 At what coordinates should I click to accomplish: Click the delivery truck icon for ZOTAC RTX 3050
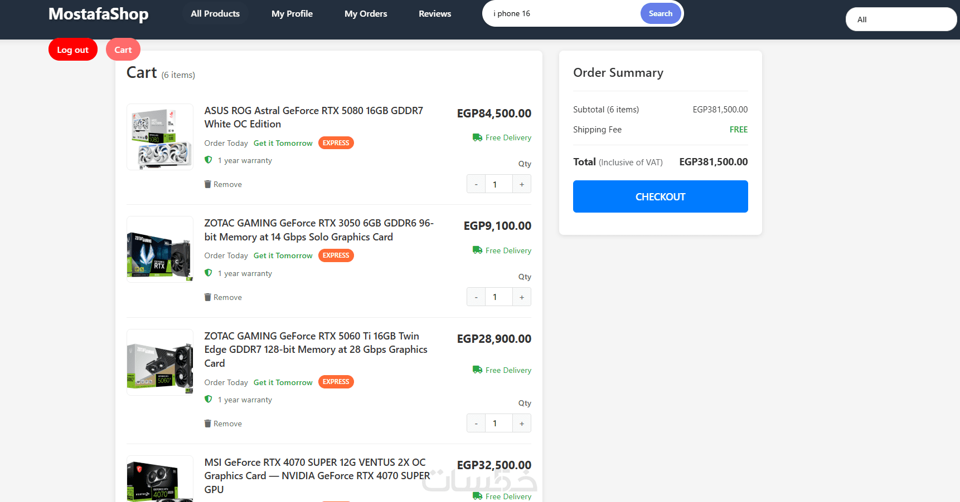[x=477, y=250]
